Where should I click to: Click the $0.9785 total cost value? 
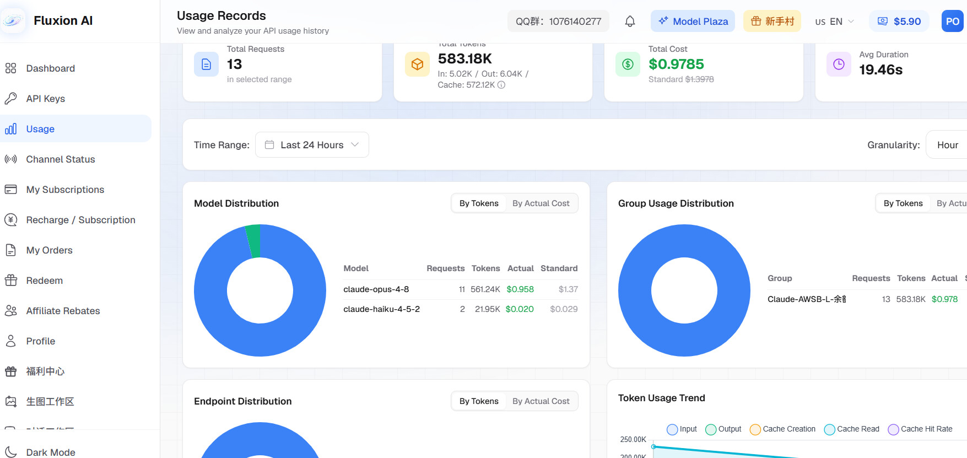click(676, 64)
